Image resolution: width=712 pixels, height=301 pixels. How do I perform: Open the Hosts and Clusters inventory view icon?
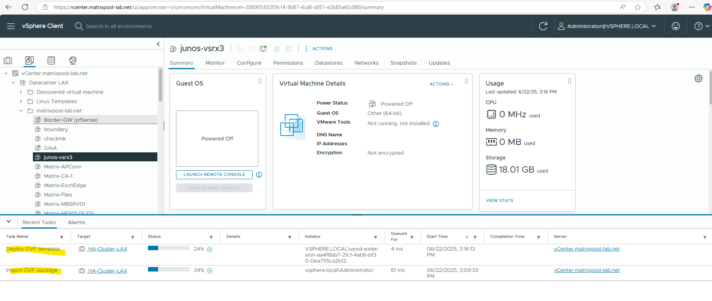click(x=8, y=60)
